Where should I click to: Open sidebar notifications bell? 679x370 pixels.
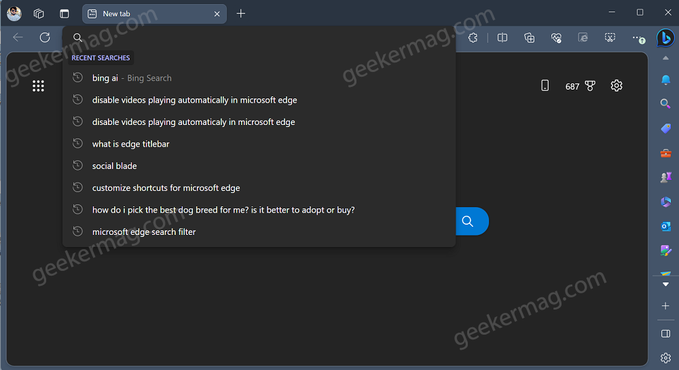click(x=665, y=79)
